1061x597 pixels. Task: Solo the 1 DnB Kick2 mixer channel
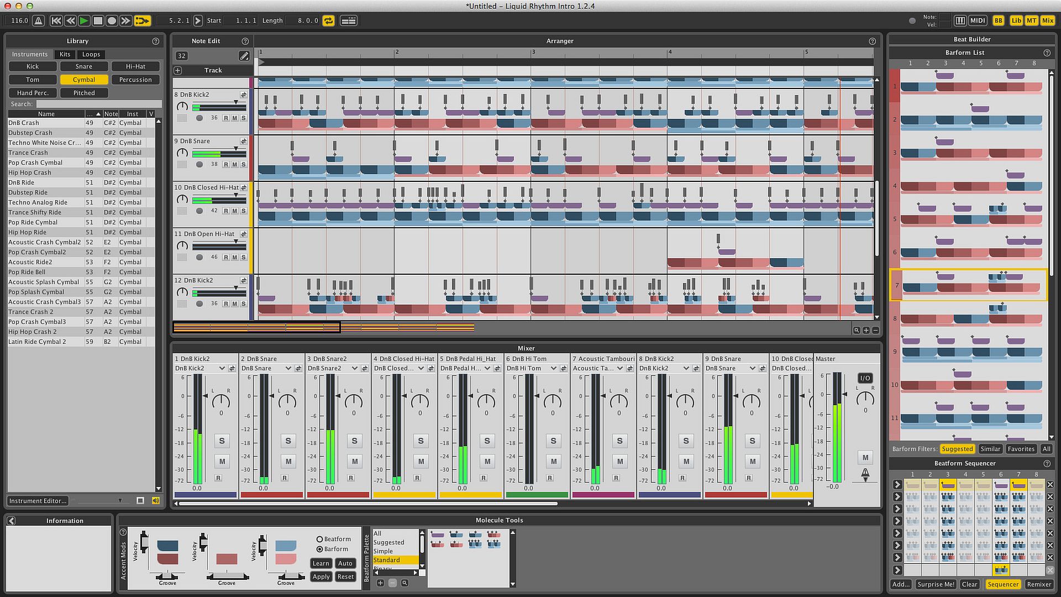click(222, 441)
